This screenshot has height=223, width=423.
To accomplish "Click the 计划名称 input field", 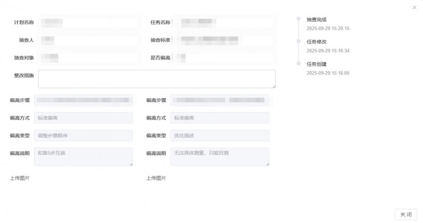I will [x=89, y=22].
